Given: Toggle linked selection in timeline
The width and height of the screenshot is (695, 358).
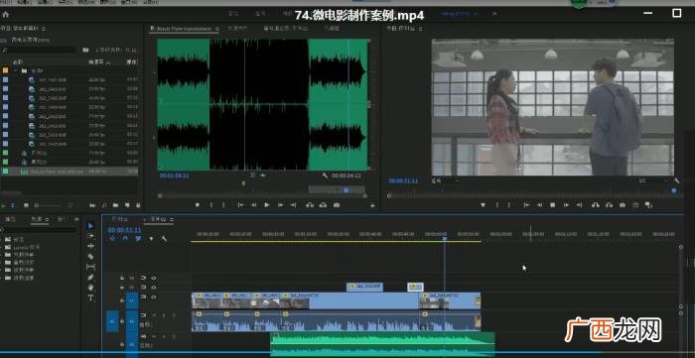Looking at the screenshot, I should (138, 239).
